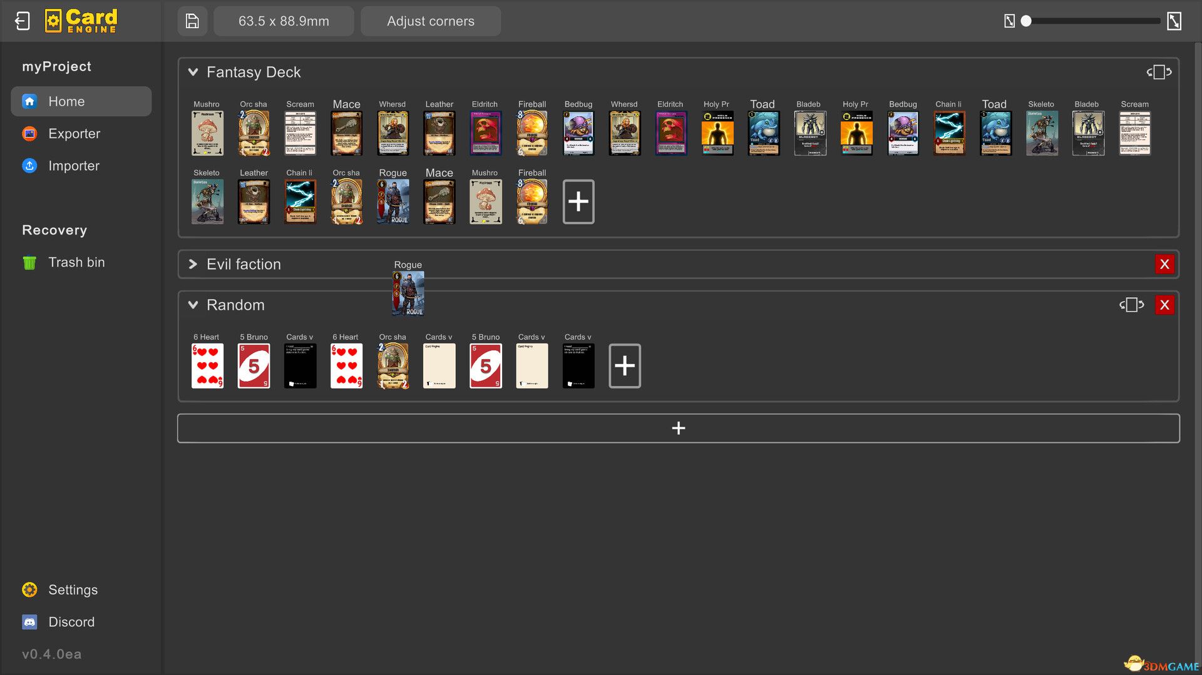
Task: Open the Exporter page
Action: coord(74,134)
